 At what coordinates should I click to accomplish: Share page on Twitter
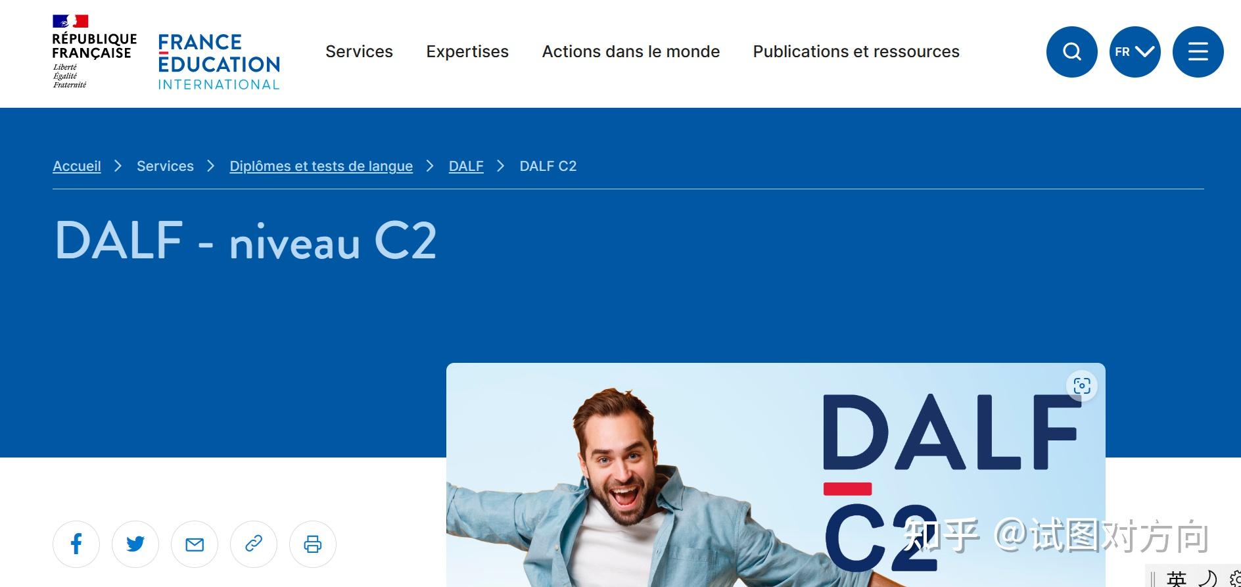(135, 544)
